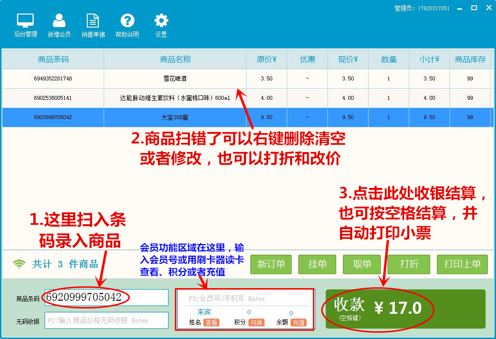
Task: Click 优惠 column header
Action: (308, 59)
